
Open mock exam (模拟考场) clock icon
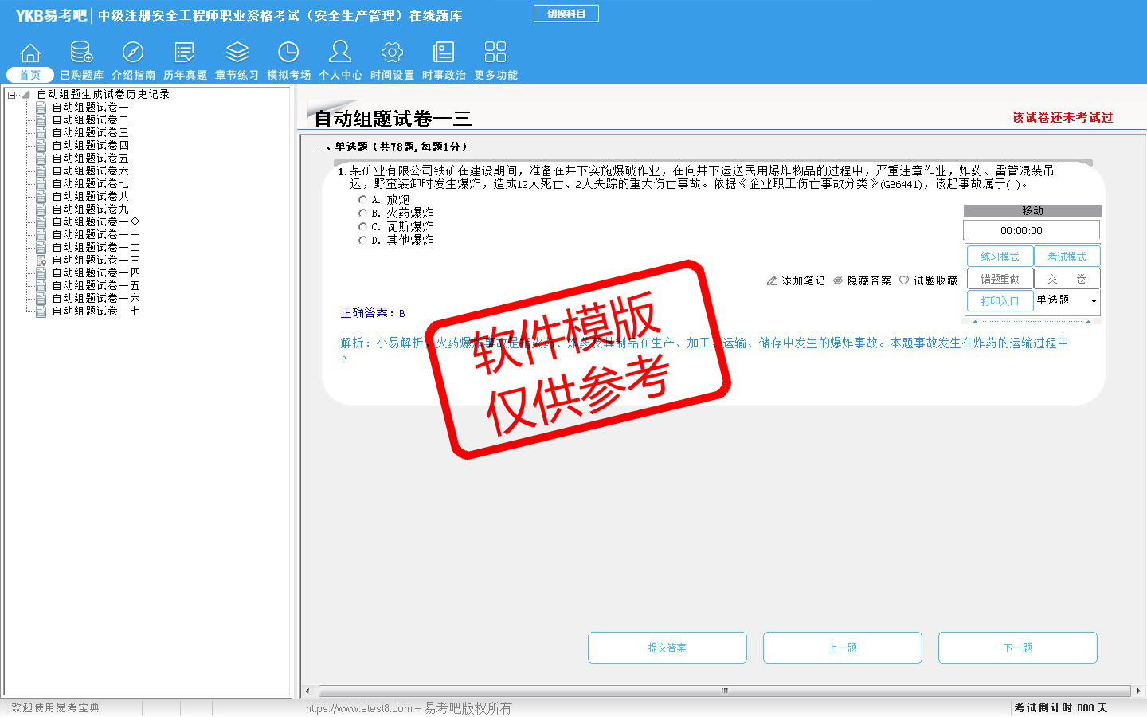288,53
